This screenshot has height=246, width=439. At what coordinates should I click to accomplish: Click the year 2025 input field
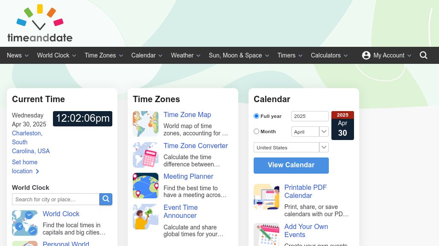coord(310,116)
